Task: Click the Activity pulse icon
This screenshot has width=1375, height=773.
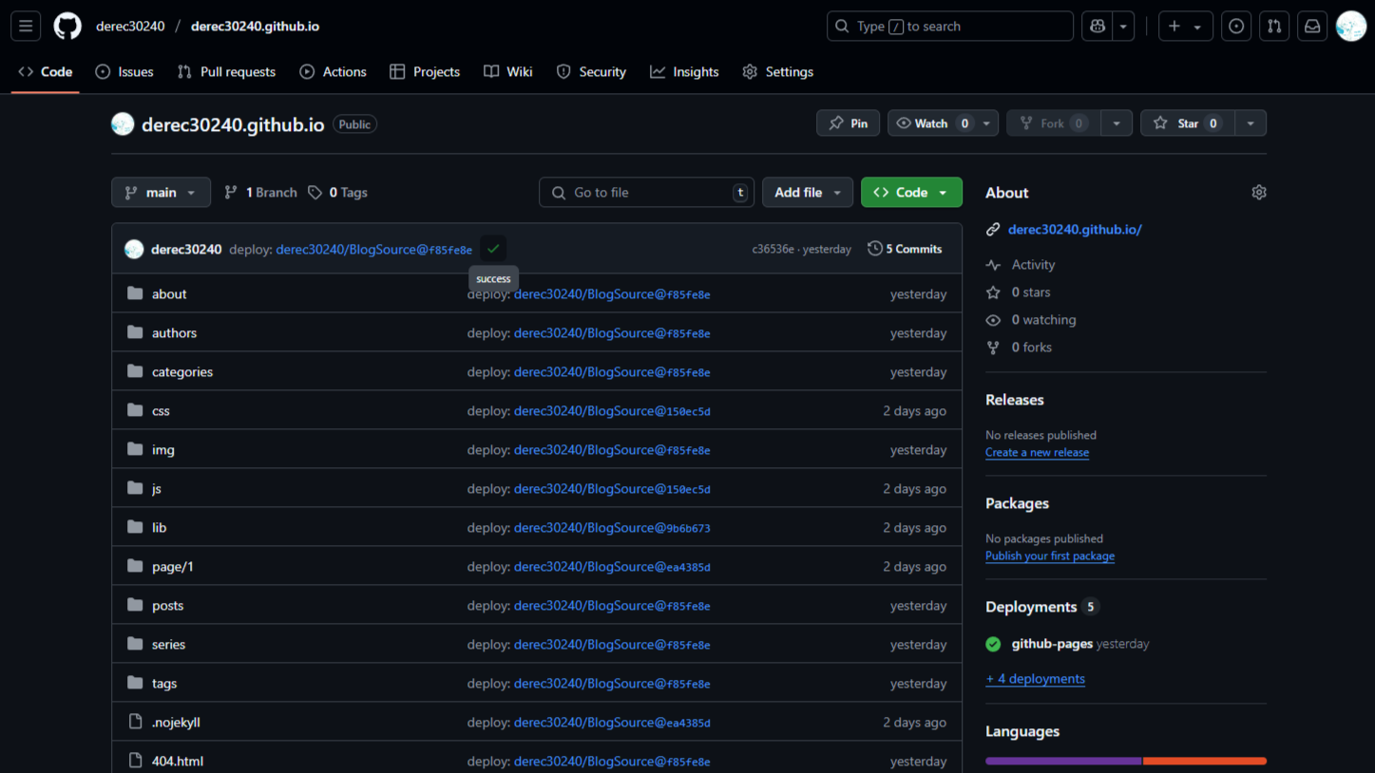Action: click(993, 265)
